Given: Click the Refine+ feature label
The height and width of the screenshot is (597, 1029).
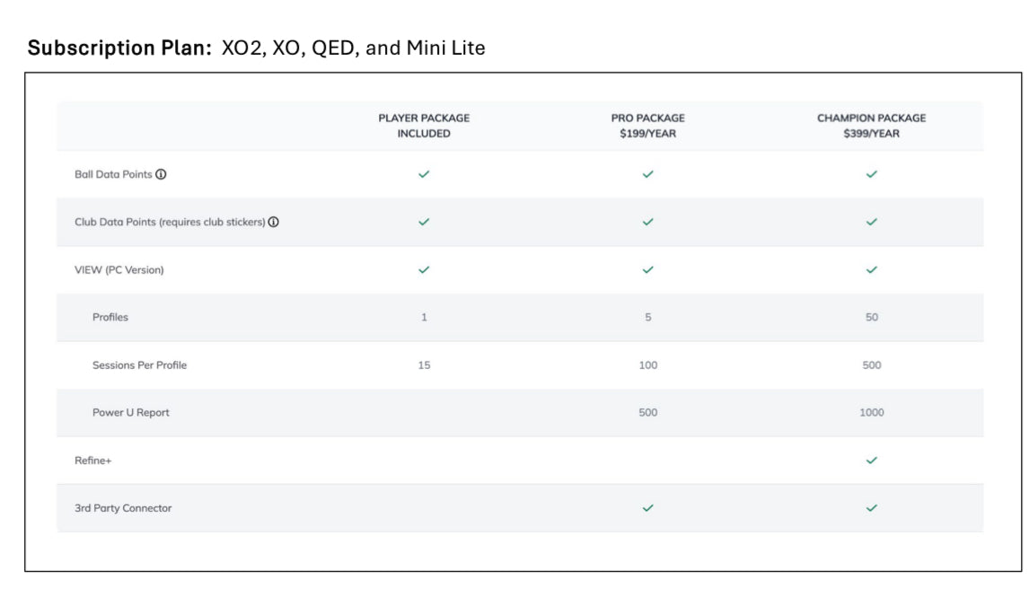Looking at the screenshot, I should coord(92,461).
